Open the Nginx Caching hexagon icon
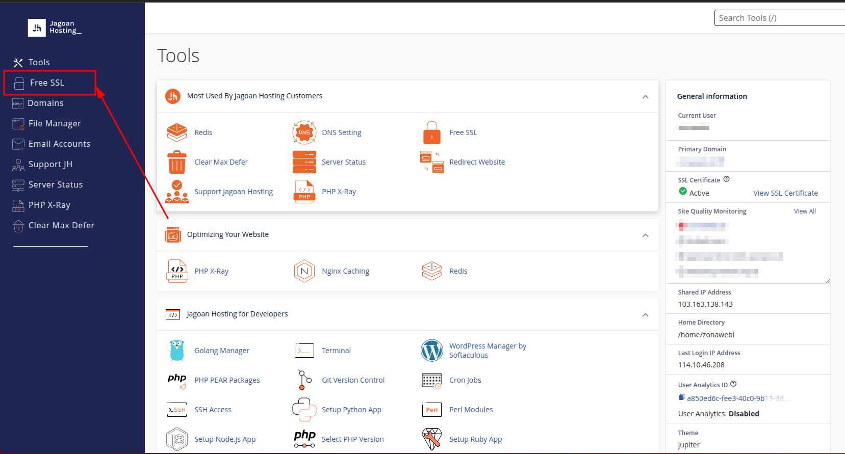Viewport: 845px width, 454px height. (x=304, y=271)
